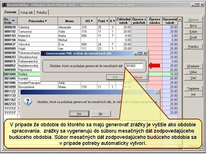The width and height of the screenshot is (206, 154).
Task: Select the row 000020 Súbežný
Action: click(91, 27)
